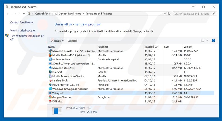This screenshot has width=222, height=121.
Task: Refresh the Programs and Features list
Action: pos(169,14)
